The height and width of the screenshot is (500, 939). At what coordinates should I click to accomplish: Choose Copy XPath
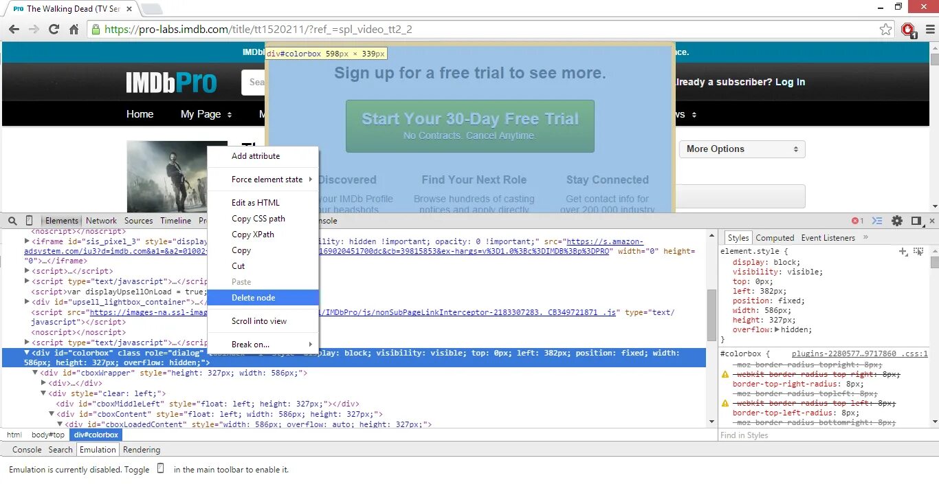coord(263,235)
